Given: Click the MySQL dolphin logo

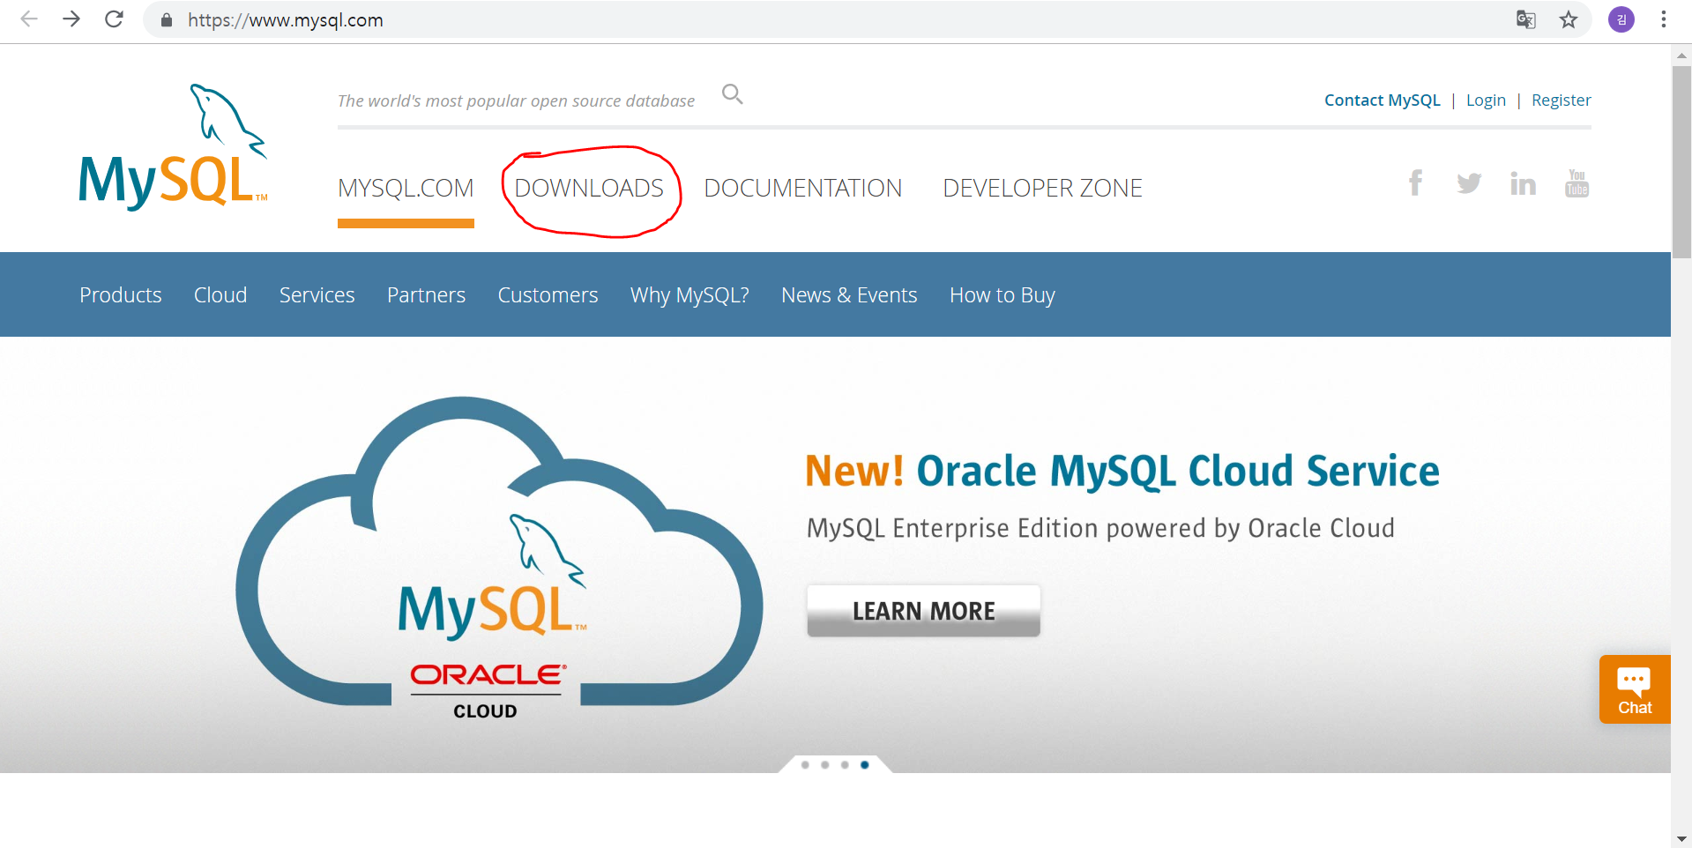Looking at the screenshot, I should click(x=173, y=146).
